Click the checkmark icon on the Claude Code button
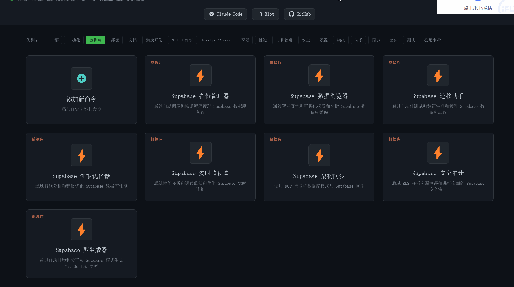Image resolution: width=514 pixels, height=287 pixels. tap(212, 14)
